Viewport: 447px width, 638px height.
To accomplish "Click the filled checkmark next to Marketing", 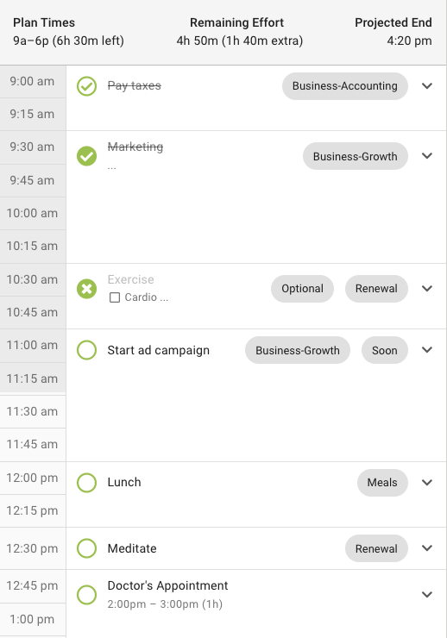I will point(86,156).
